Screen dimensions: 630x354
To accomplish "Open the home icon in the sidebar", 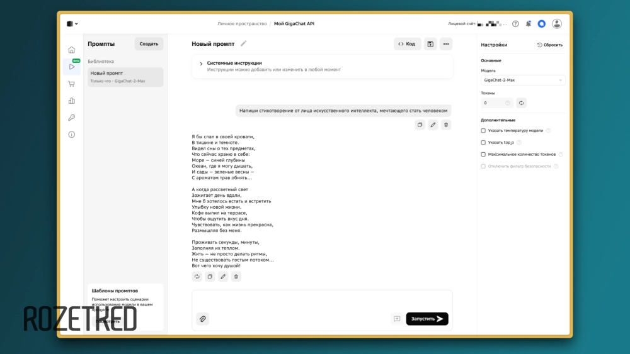I will point(71,50).
